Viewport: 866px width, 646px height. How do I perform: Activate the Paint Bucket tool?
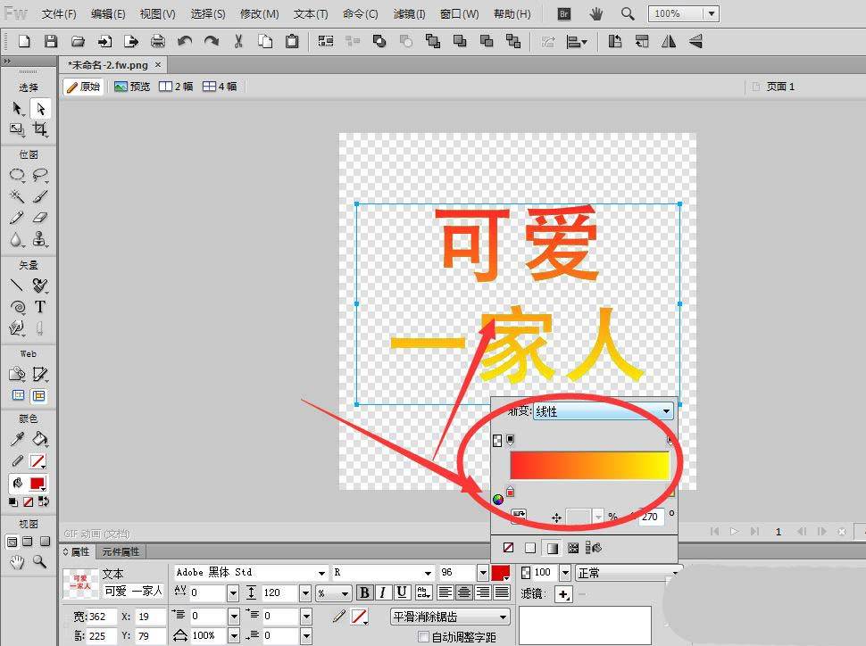40,439
